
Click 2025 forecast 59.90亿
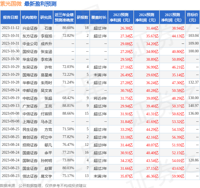pyautogui.click(x=178, y=176)
